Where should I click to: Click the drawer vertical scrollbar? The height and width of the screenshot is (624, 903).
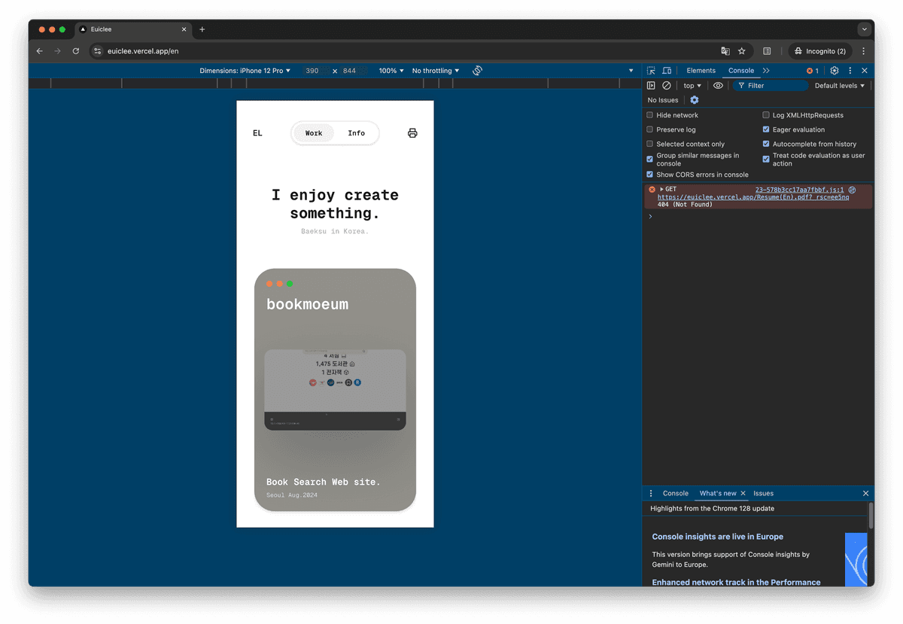pos(871,516)
